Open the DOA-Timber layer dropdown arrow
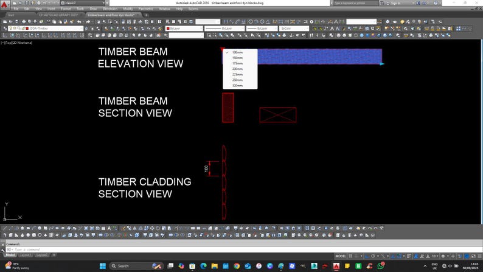483x272 pixels. 82,29
